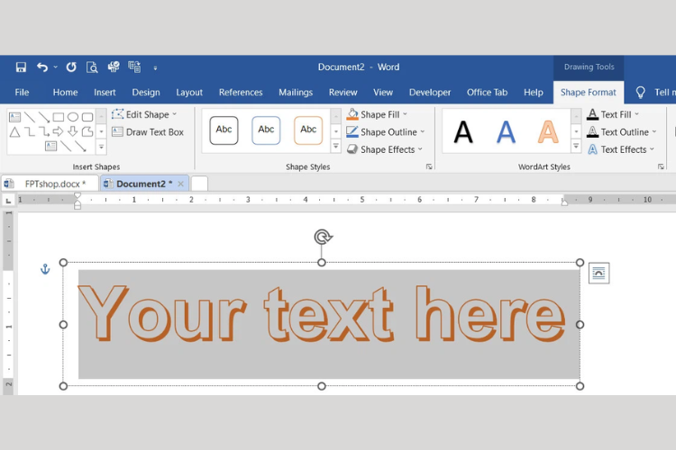The width and height of the screenshot is (676, 450).
Task: Expand the More WordArt Styles gallery
Action: [576, 147]
